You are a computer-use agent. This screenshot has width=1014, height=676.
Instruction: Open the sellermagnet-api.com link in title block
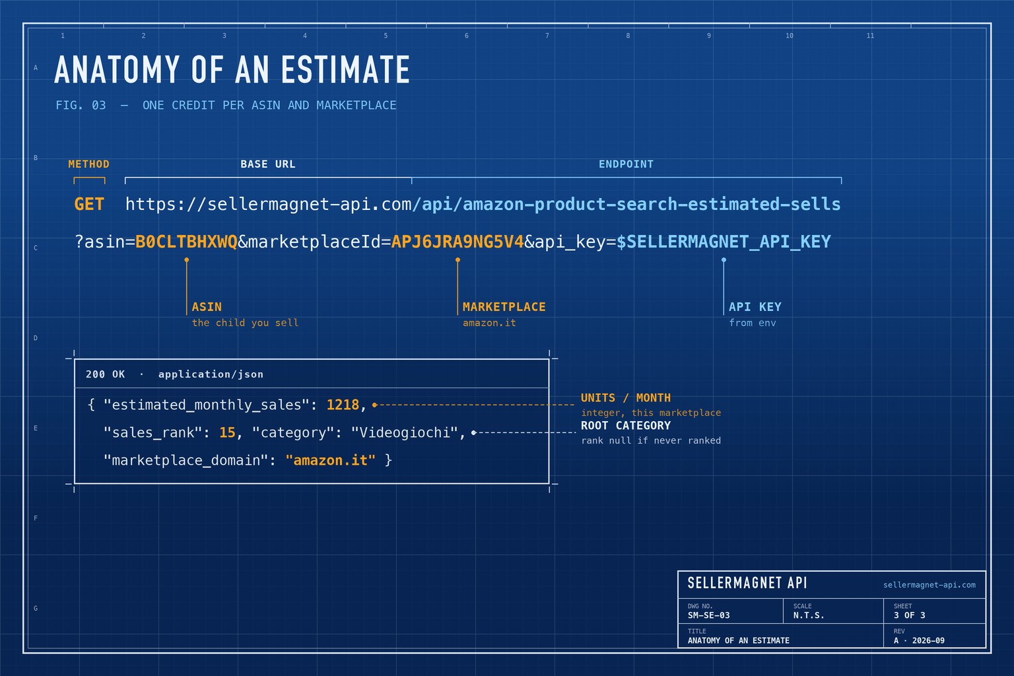click(x=929, y=585)
